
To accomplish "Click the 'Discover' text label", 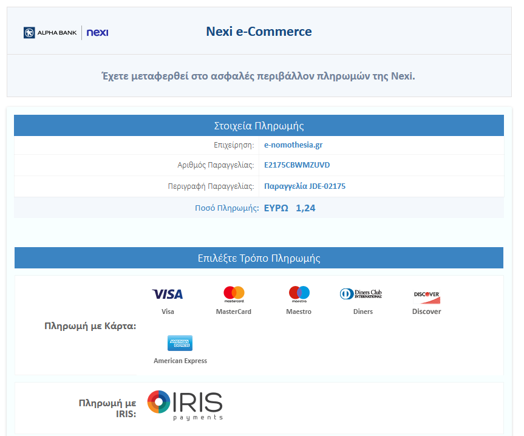I will pyautogui.click(x=426, y=312).
